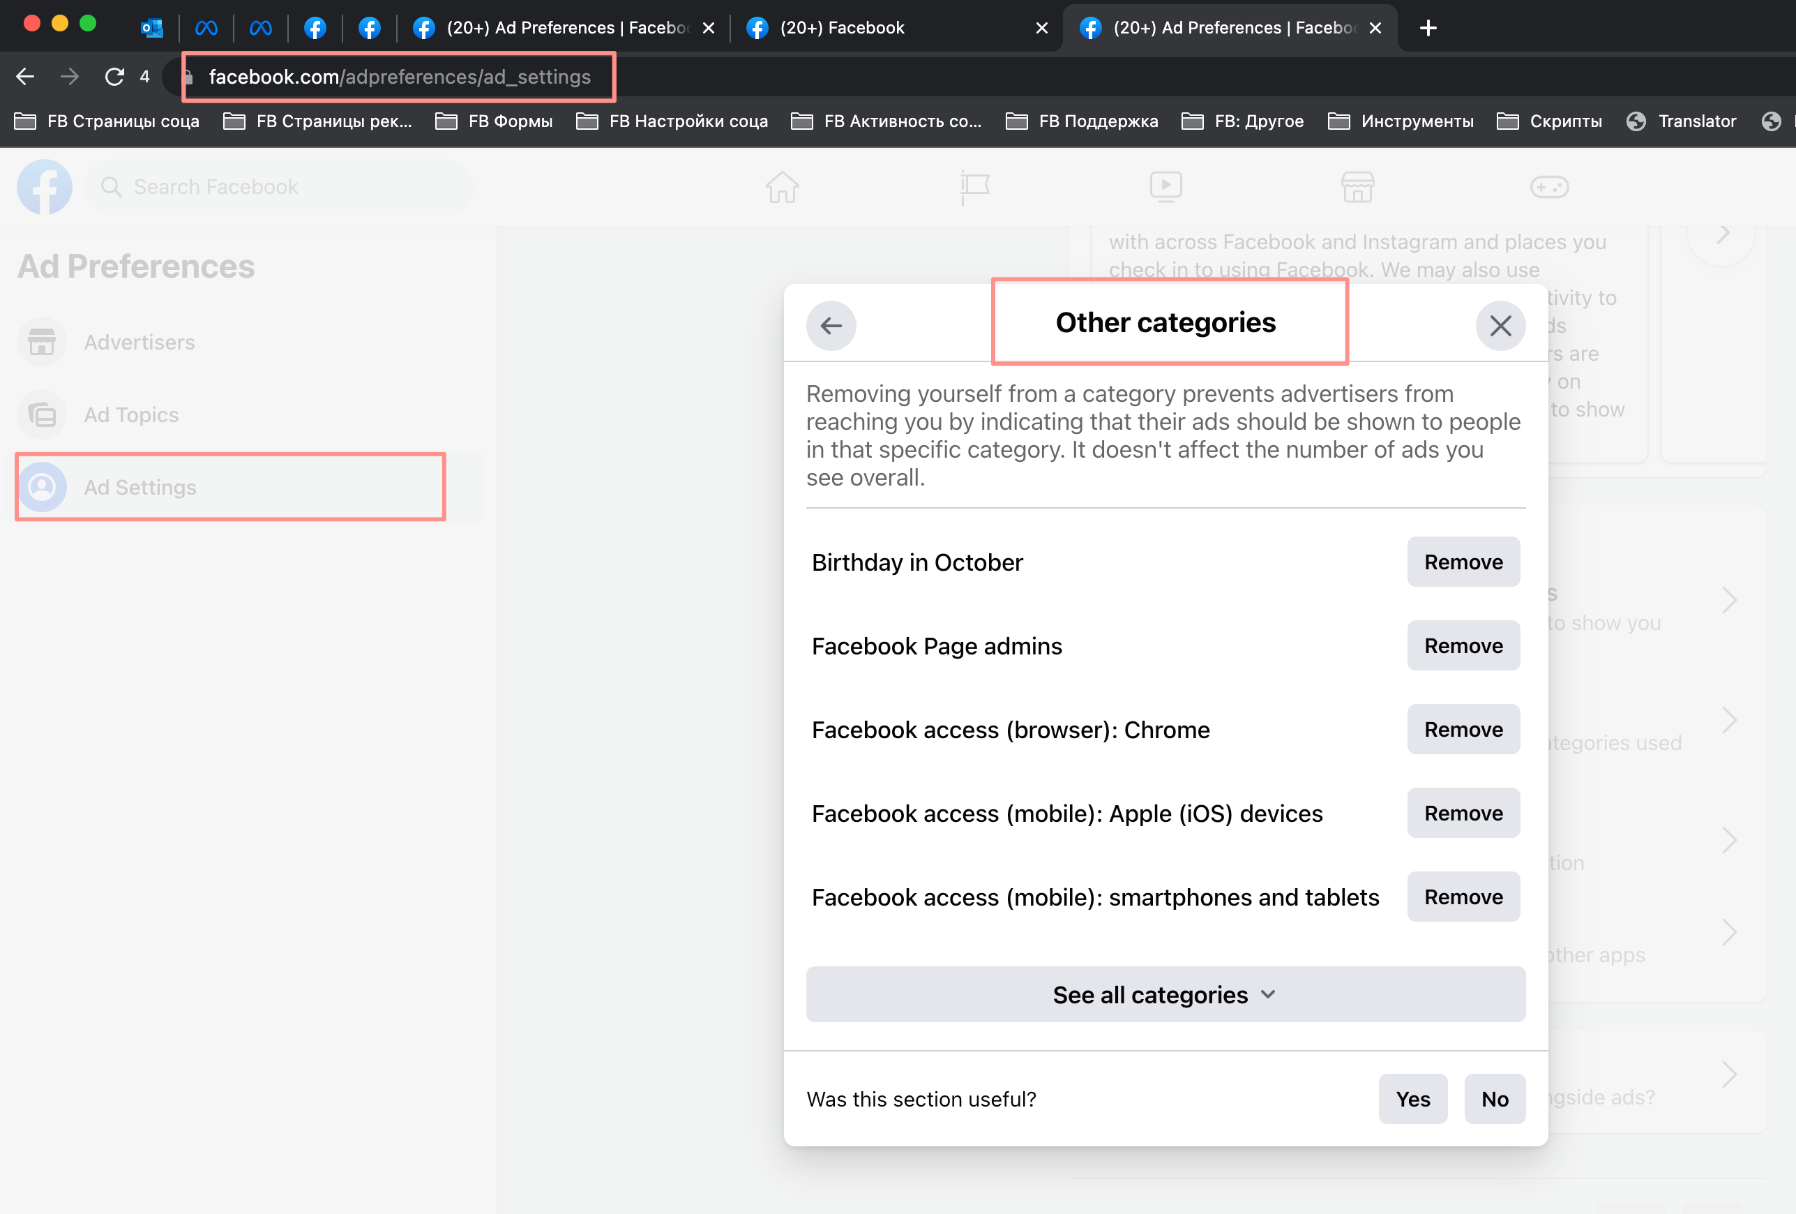Expand the 'categories used' row chevron
Viewport: 1796px width, 1214px height.
click(1729, 720)
